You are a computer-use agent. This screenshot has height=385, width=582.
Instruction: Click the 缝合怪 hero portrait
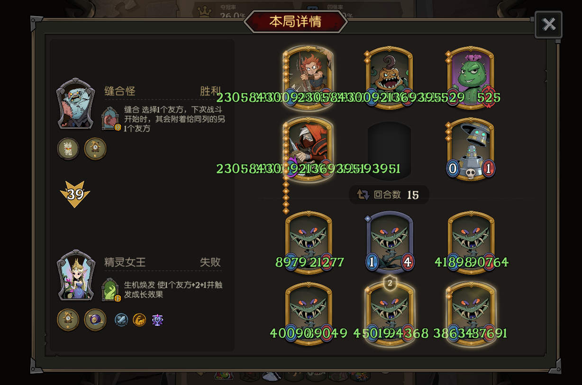click(x=76, y=104)
